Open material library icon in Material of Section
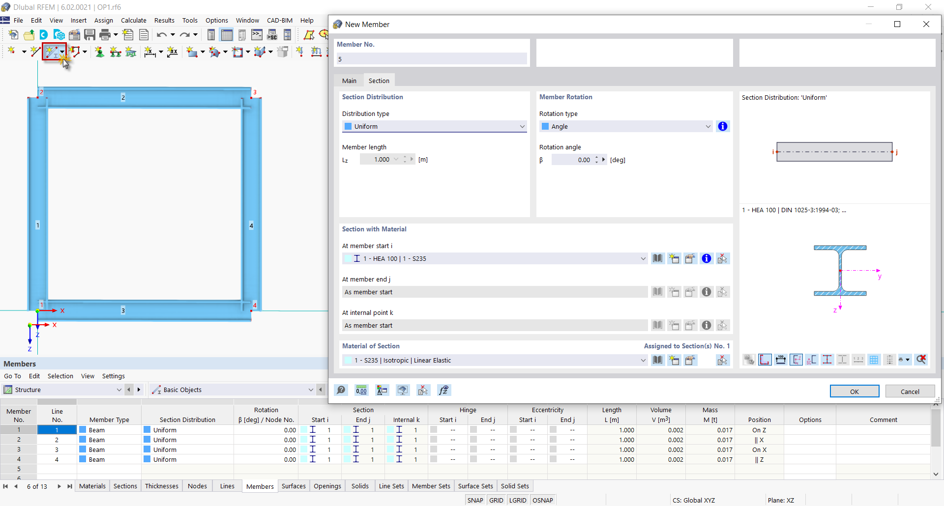Screen dimensions: 944x506 coord(658,360)
